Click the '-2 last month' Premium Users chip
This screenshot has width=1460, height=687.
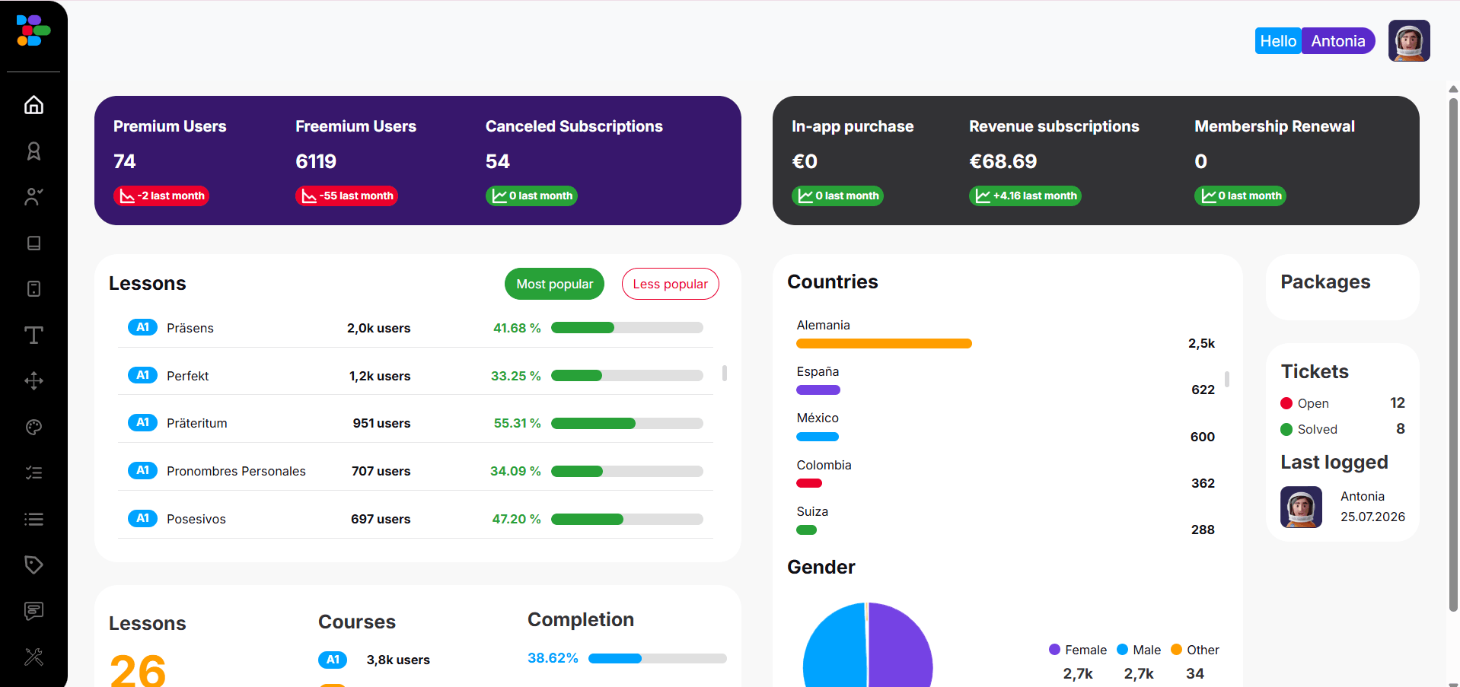pos(161,196)
